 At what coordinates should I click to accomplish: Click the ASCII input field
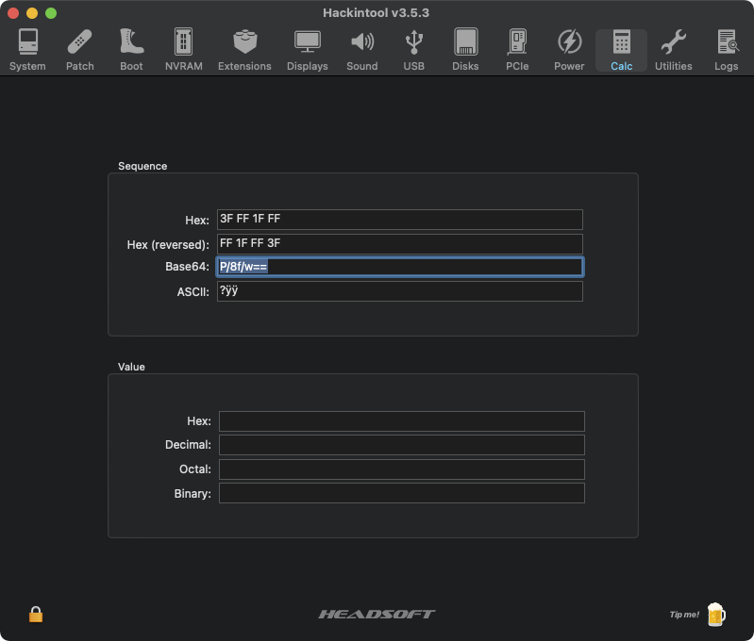click(399, 291)
